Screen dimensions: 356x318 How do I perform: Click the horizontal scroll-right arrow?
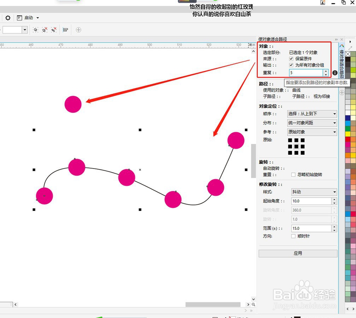[x=248, y=304]
